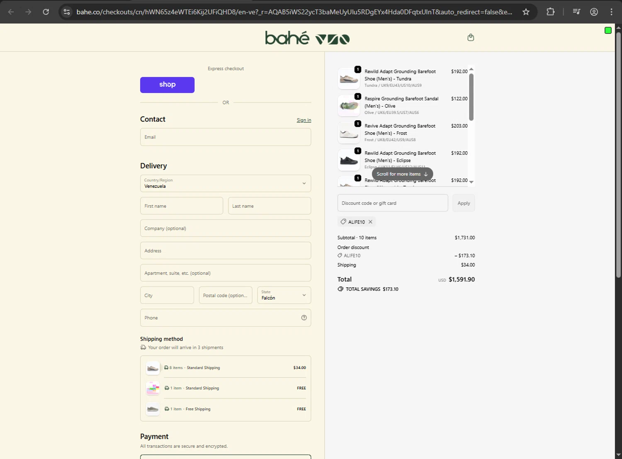Click the green square extension indicator
This screenshot has height=459, width=622.
608,30
